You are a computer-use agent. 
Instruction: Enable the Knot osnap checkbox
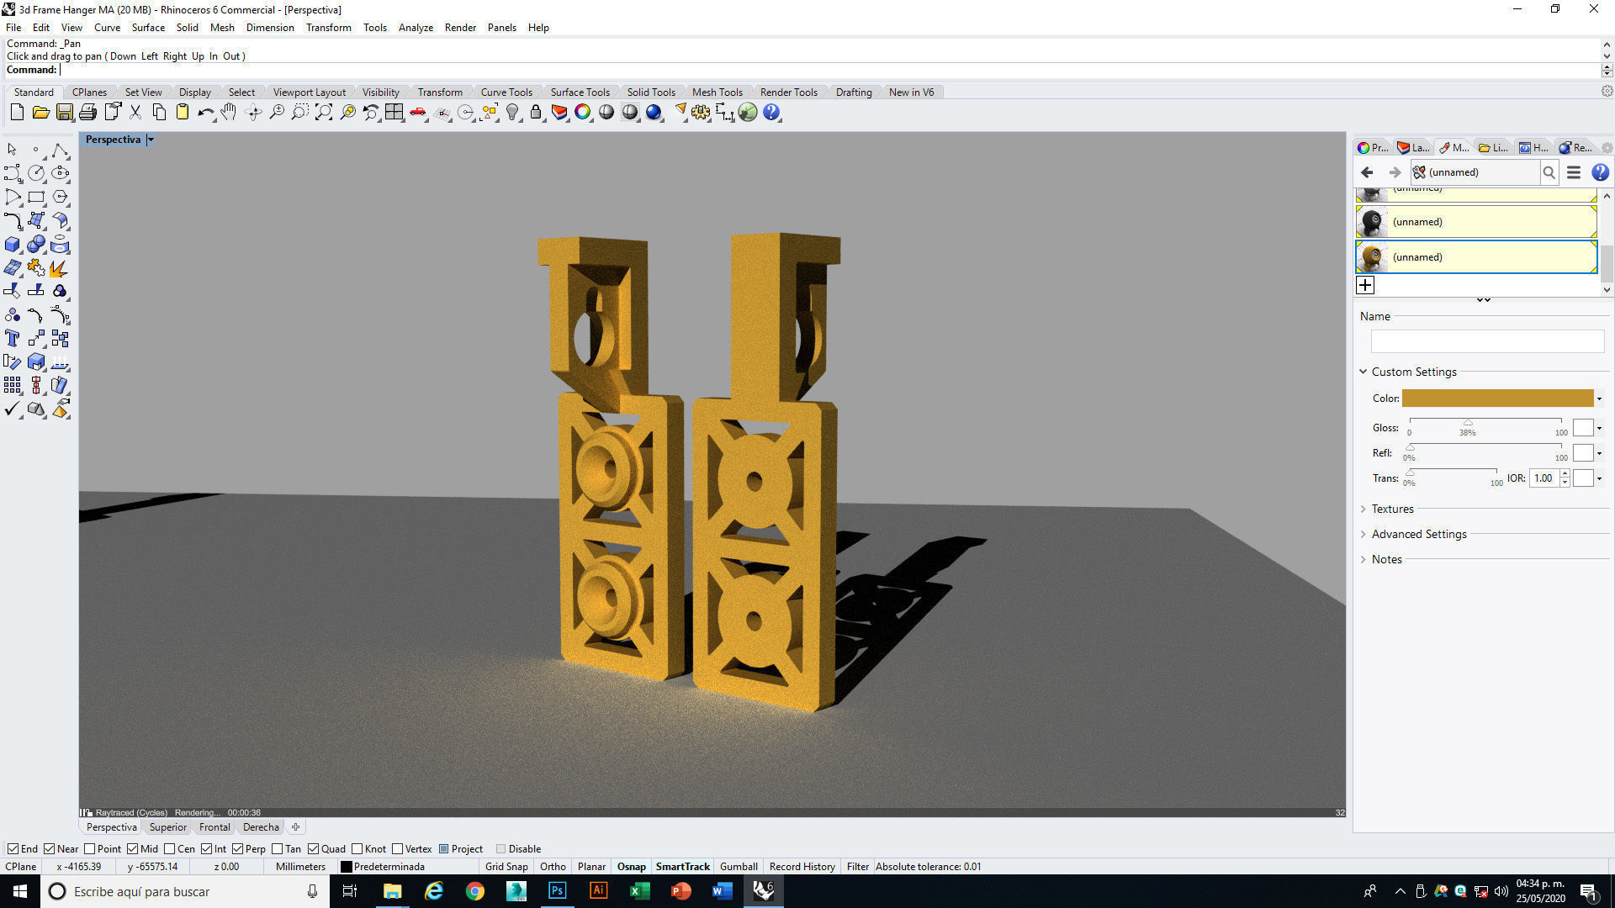357,848
